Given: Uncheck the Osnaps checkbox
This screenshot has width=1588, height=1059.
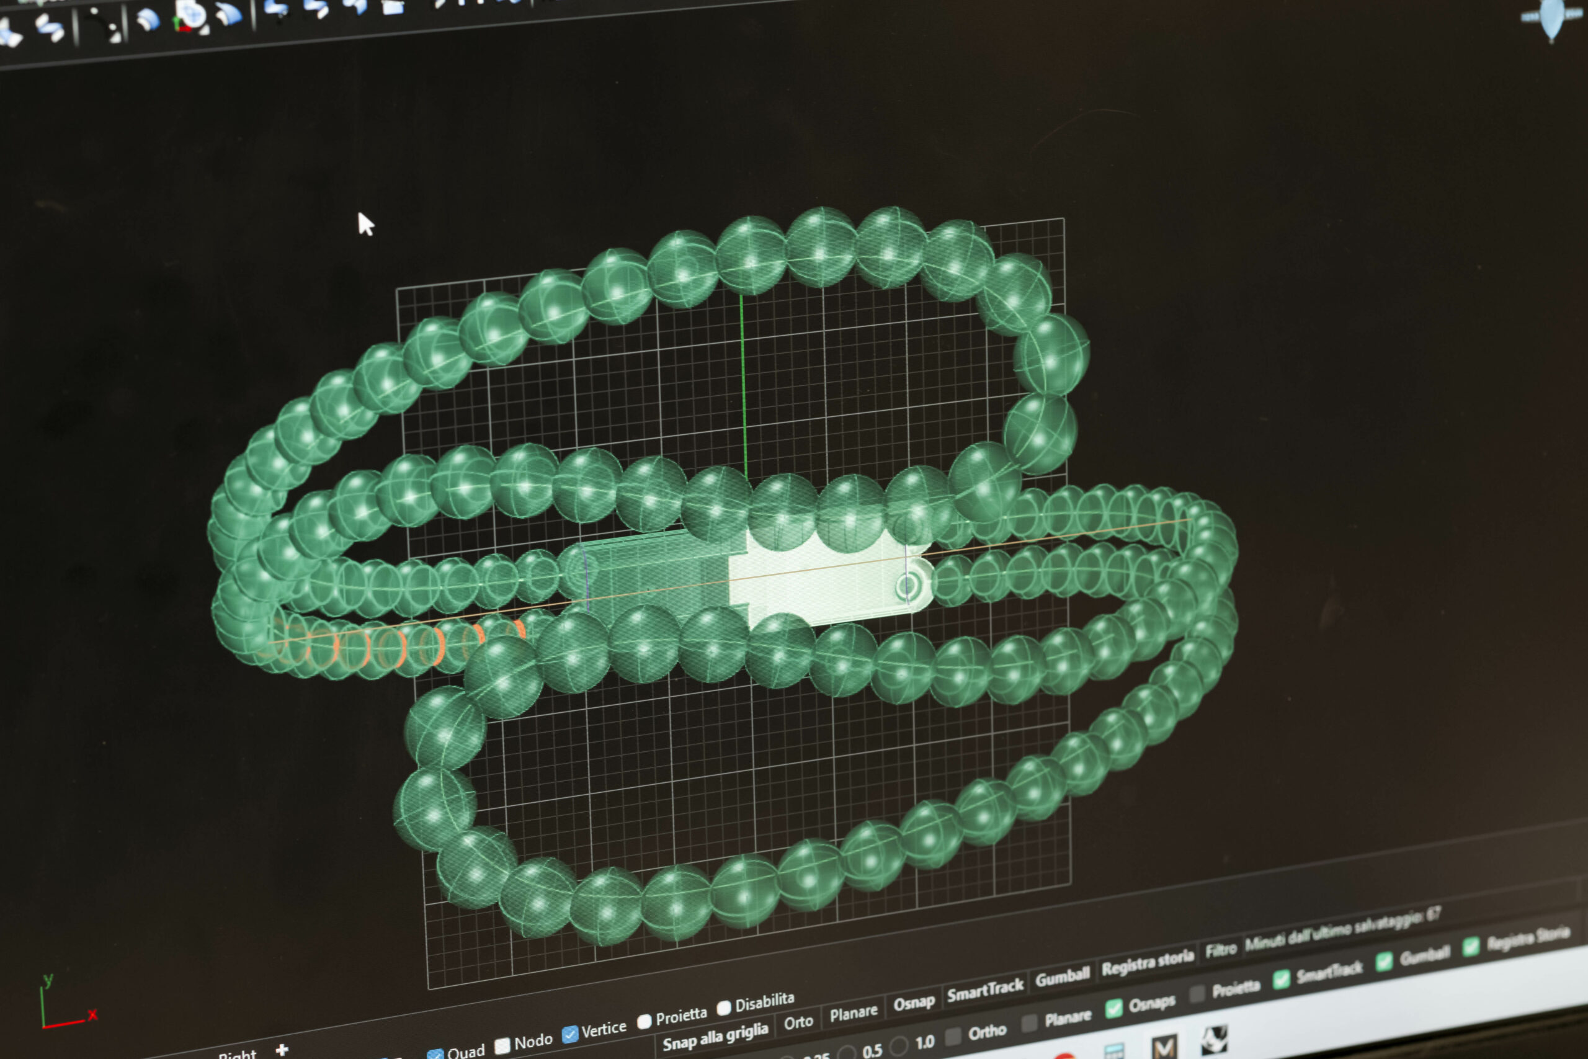Looking at the screenshot, I should [x=1113, y=1009].
